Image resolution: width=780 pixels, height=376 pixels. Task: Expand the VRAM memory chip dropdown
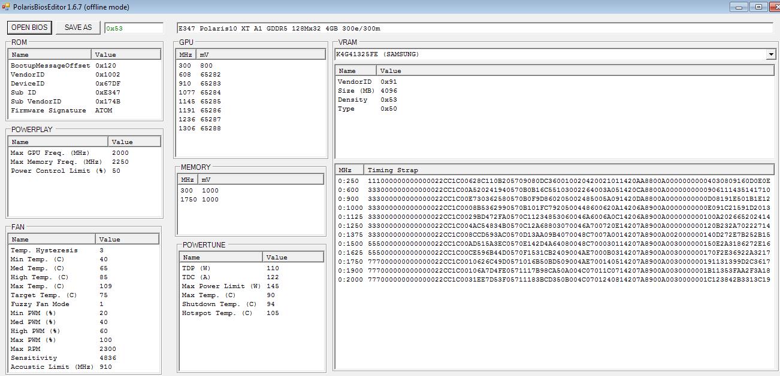pyautogui.click(x=770, y=54)
